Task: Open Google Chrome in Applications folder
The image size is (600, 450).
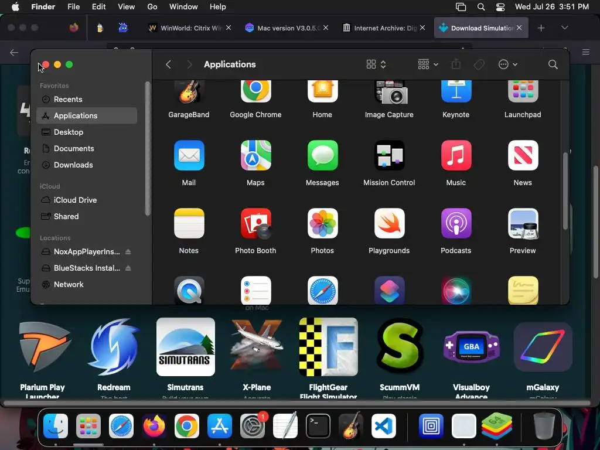Action: pyautogui.click(x=255, y=91)
